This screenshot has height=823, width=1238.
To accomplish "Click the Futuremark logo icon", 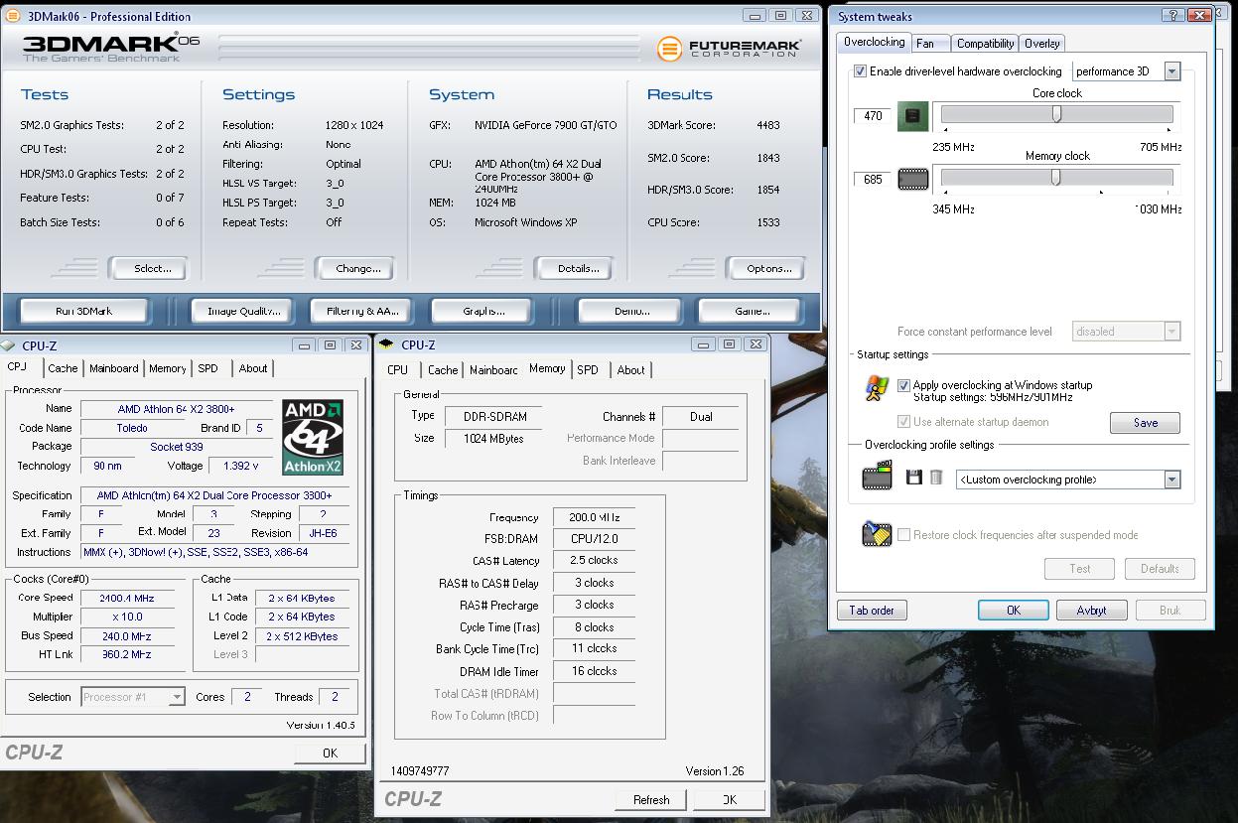I will [x=670, y=49].
